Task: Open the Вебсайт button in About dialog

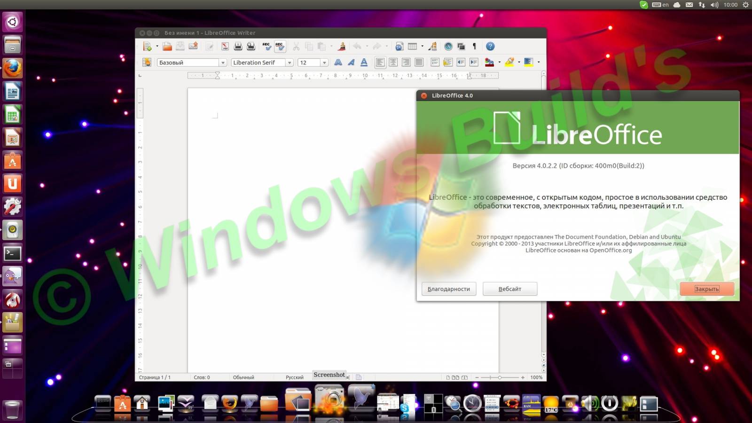Action: click(510, 289)
